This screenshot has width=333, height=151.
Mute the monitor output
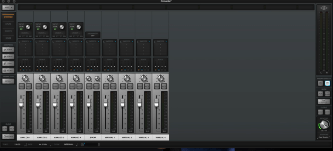[x=327, y=112]
